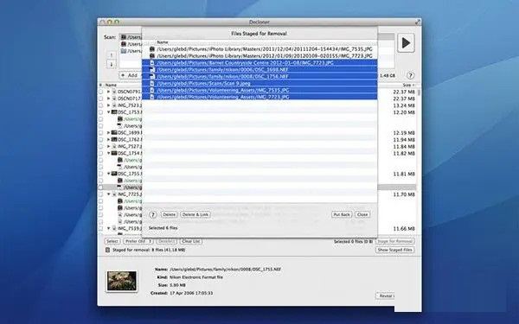The width and height of the screenshot is (519, 324).
Task: Check the IMG_7523 row checkbox
Action: click(x=101, y=105)
